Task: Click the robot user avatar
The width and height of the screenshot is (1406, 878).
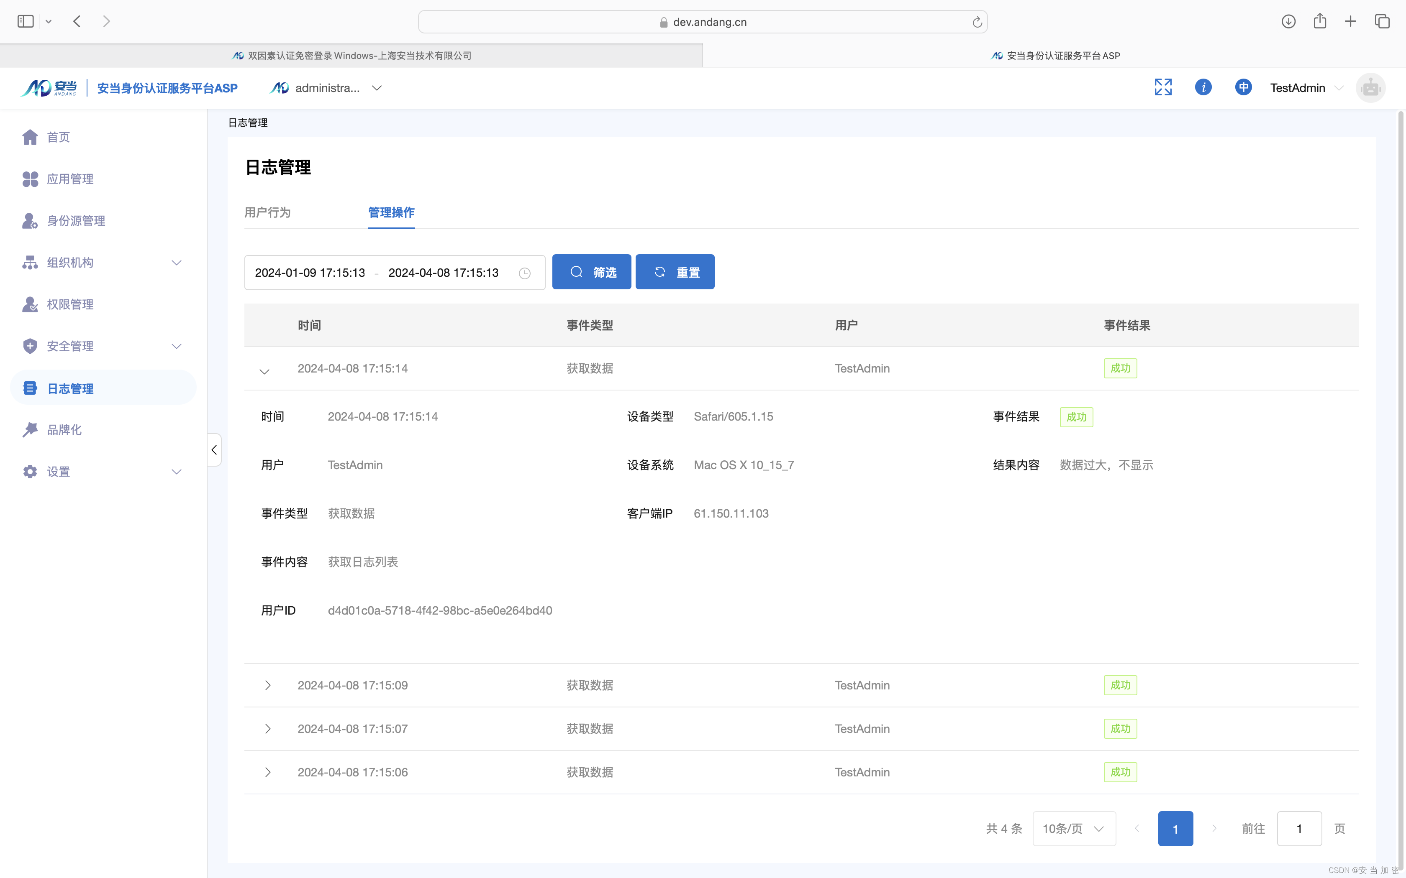Action: click(1370, 88)
